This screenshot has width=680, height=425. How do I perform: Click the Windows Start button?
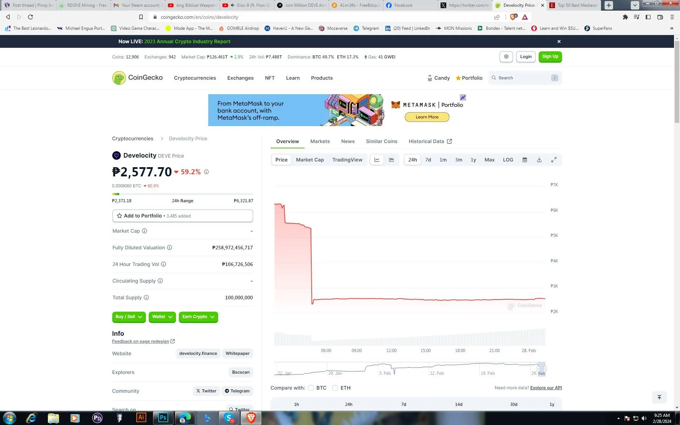coord(10,418)
